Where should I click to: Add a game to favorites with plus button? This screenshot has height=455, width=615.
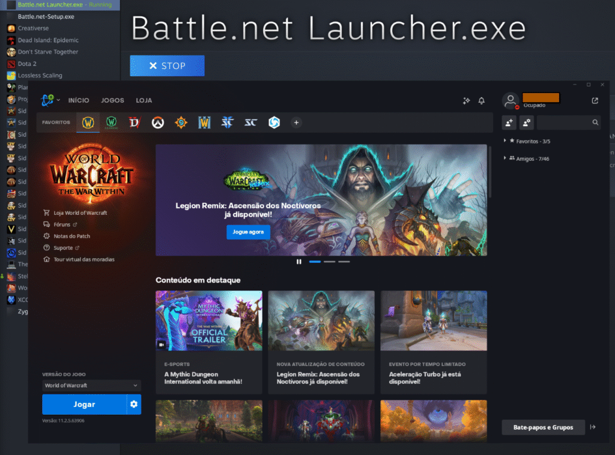295,122
